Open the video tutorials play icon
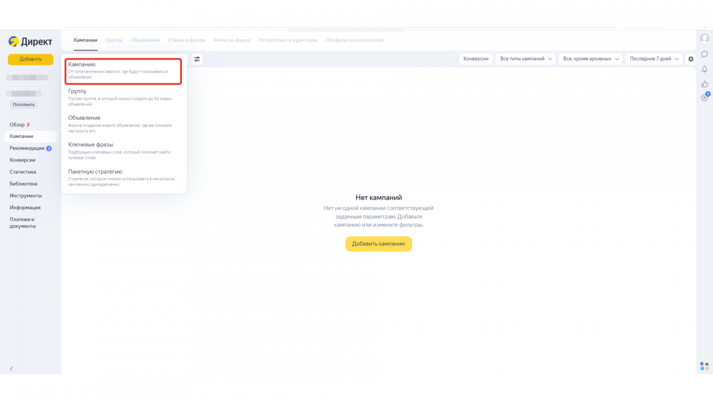This screenshot has width=713, height=401. [x=705, y=97]
